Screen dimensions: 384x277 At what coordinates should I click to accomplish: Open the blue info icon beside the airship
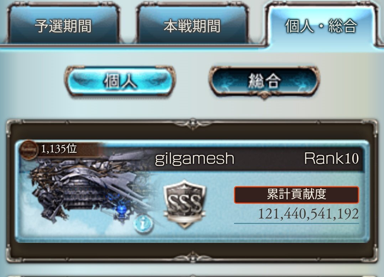click(144, 224)
